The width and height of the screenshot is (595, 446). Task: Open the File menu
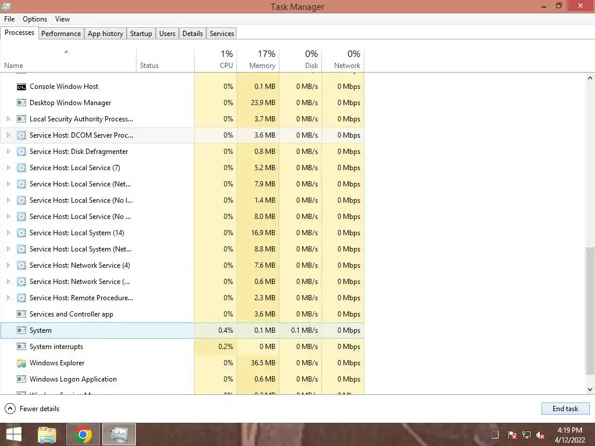click(x=9, y=19)
